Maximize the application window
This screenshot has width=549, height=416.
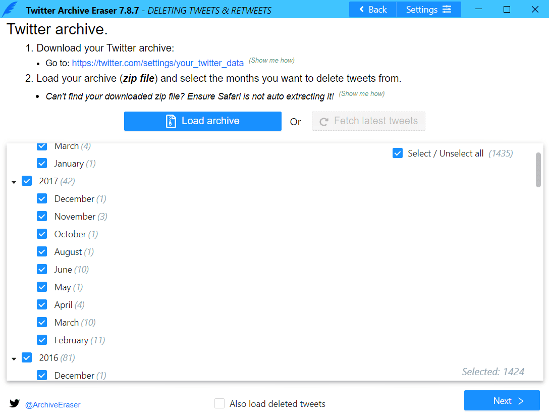(x=507, y=10)
